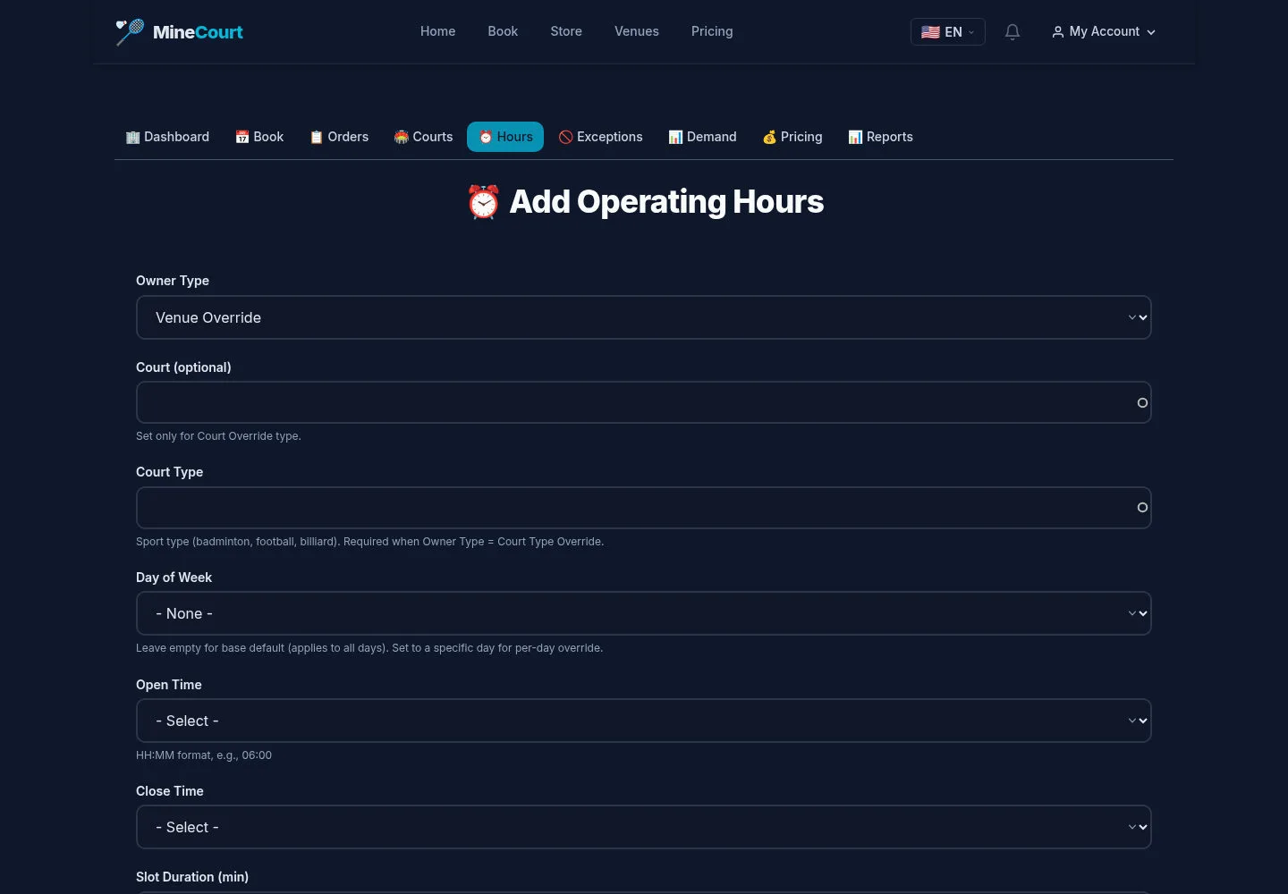The height and width of the screenshot is (894, 1288).
Task: Click into the Court (optional) input field
Action: point(644,402)
